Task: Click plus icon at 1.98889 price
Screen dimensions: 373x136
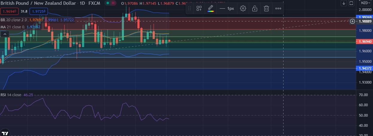Action: click(x=352, y=21)
